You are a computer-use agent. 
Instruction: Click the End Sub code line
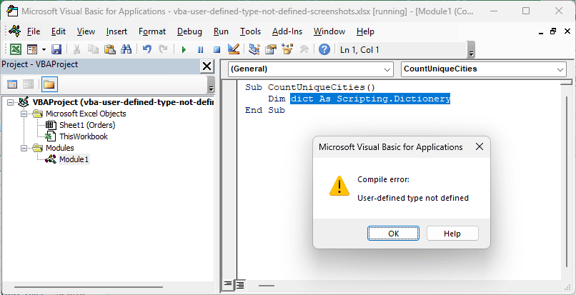265,110
